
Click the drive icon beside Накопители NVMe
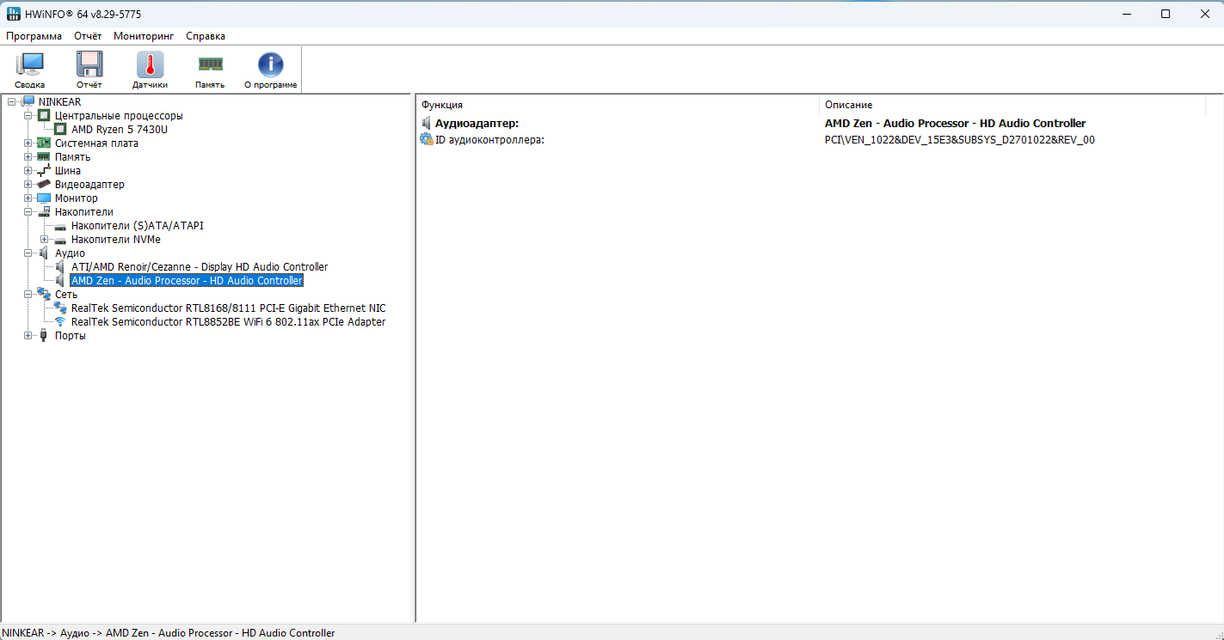tap(60, 240)
